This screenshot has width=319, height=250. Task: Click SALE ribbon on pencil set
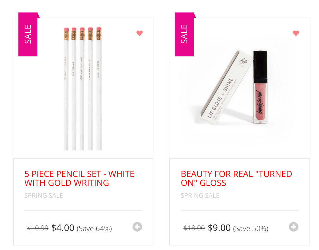coord(28,34)
